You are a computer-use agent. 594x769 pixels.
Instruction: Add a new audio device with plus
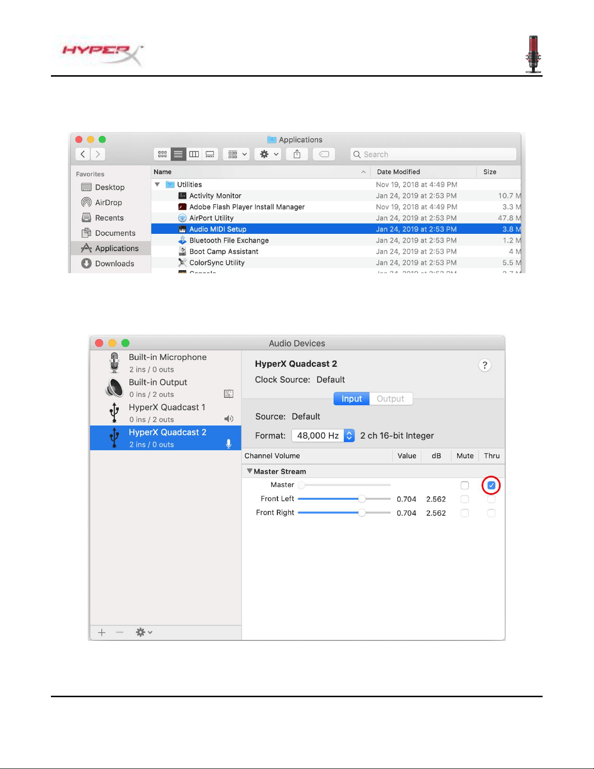click(102, 632)
